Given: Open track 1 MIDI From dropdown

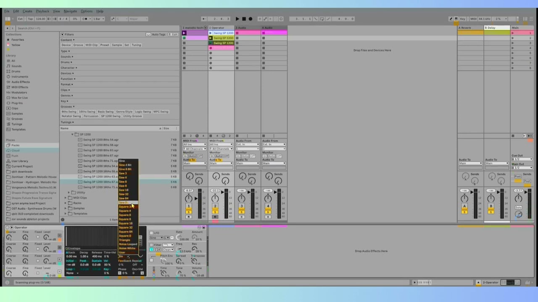Looking at the screenshot, I should pyautogui.click(x=194, y=145).
